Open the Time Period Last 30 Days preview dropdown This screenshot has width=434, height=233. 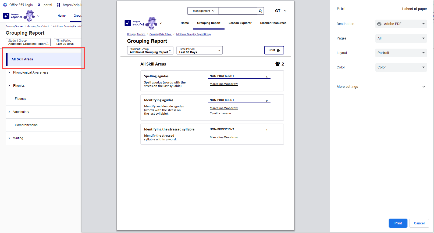click(x=200, y=50)
